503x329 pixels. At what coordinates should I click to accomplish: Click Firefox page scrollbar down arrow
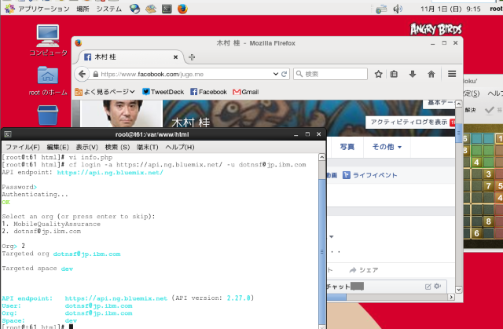coord(459,290)
